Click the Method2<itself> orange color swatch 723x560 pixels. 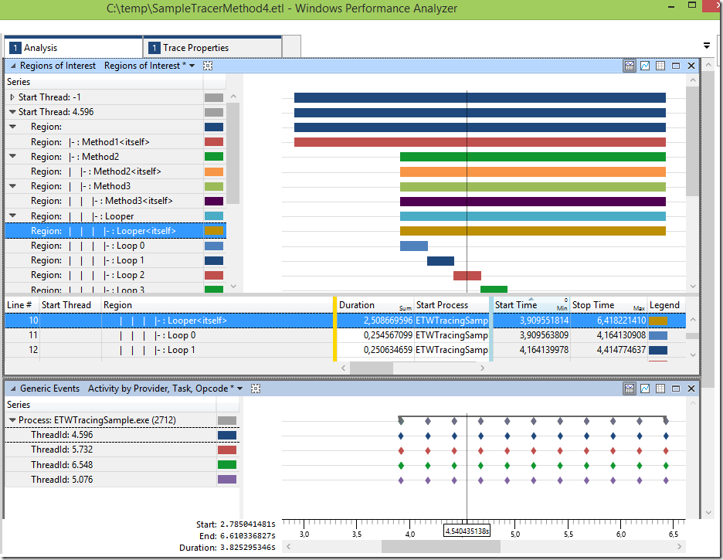(x=214, y=171)
